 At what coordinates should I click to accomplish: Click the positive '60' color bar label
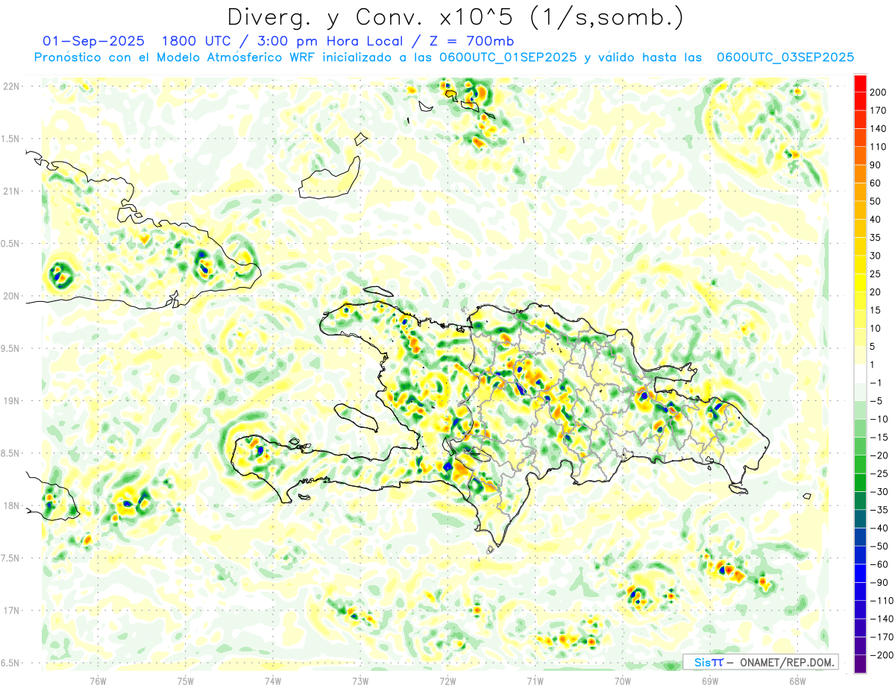[876, 183]
